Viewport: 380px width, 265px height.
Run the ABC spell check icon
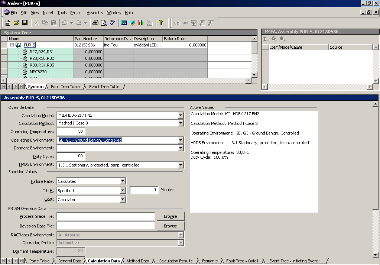click(x=113, y=23)
